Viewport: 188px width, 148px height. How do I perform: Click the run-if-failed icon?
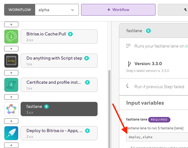click(128, 86)
